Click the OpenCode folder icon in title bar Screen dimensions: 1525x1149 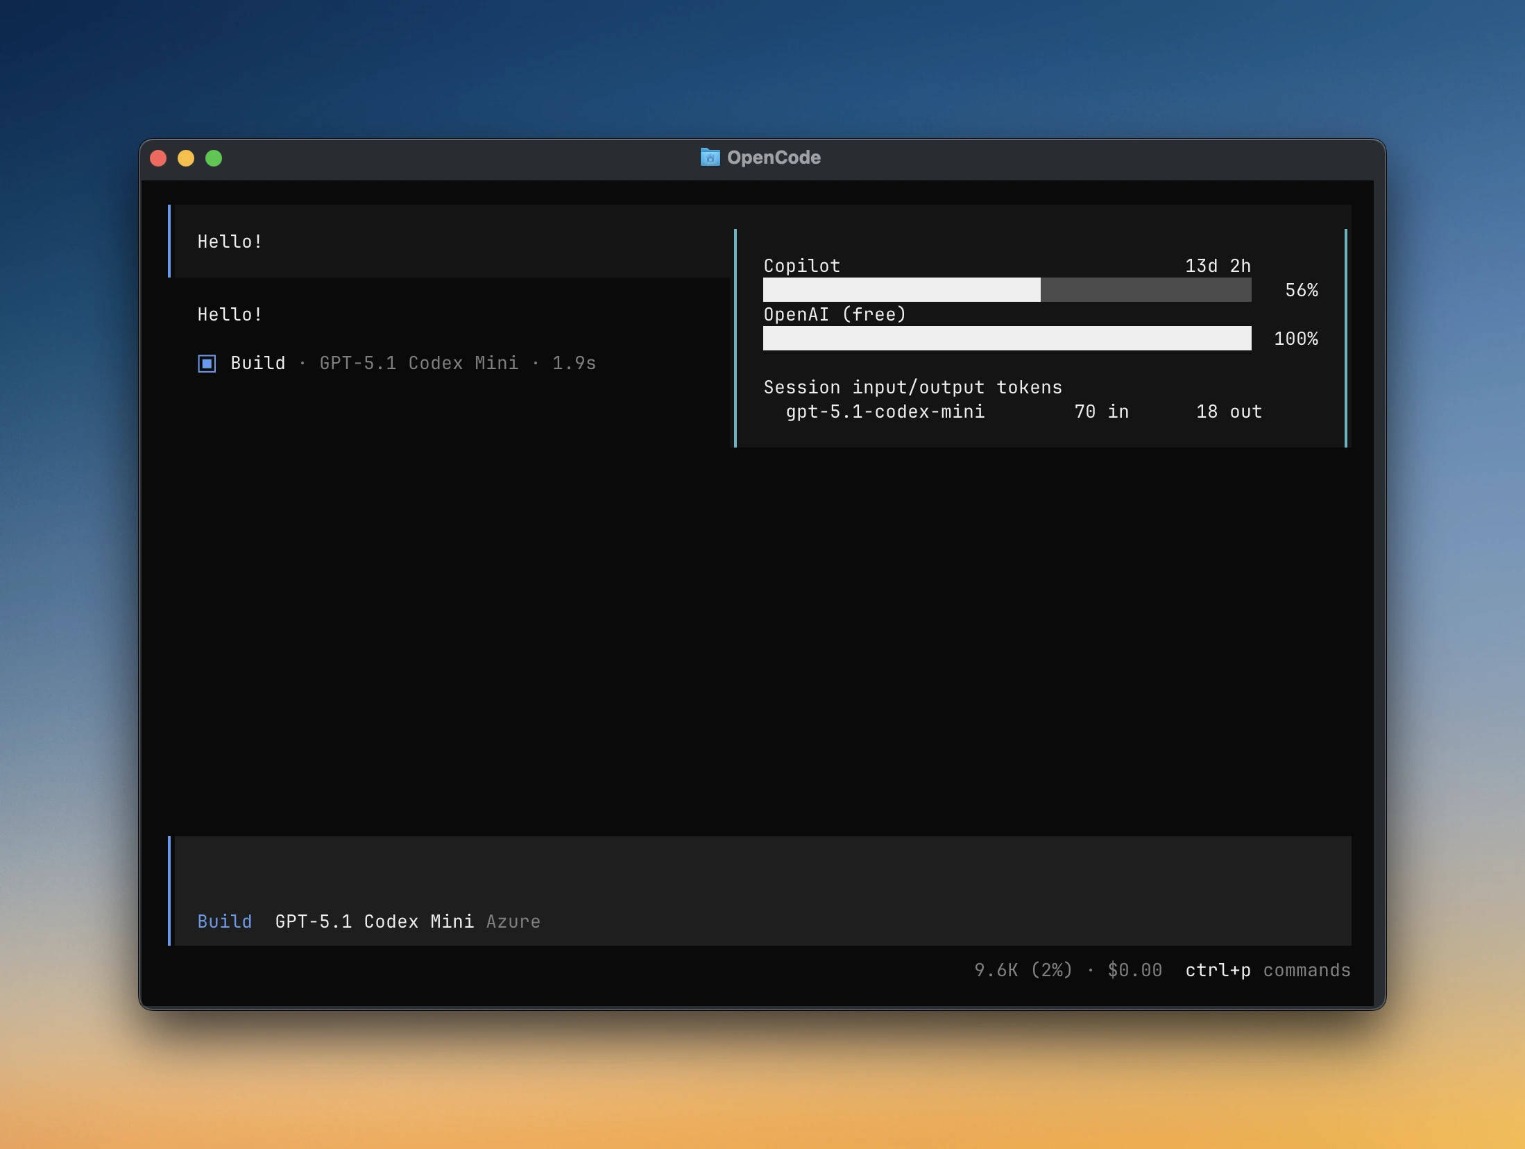coord(710,158)
